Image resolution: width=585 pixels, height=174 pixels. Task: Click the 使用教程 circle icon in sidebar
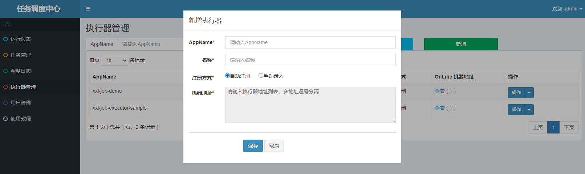tap(5, 119)
